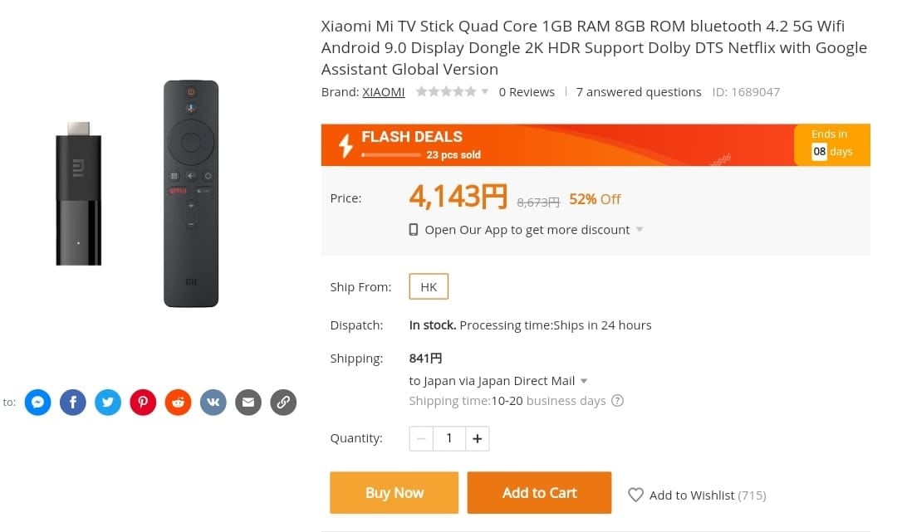Copy product link icon
Screen dimensions: 897x532
283,403
